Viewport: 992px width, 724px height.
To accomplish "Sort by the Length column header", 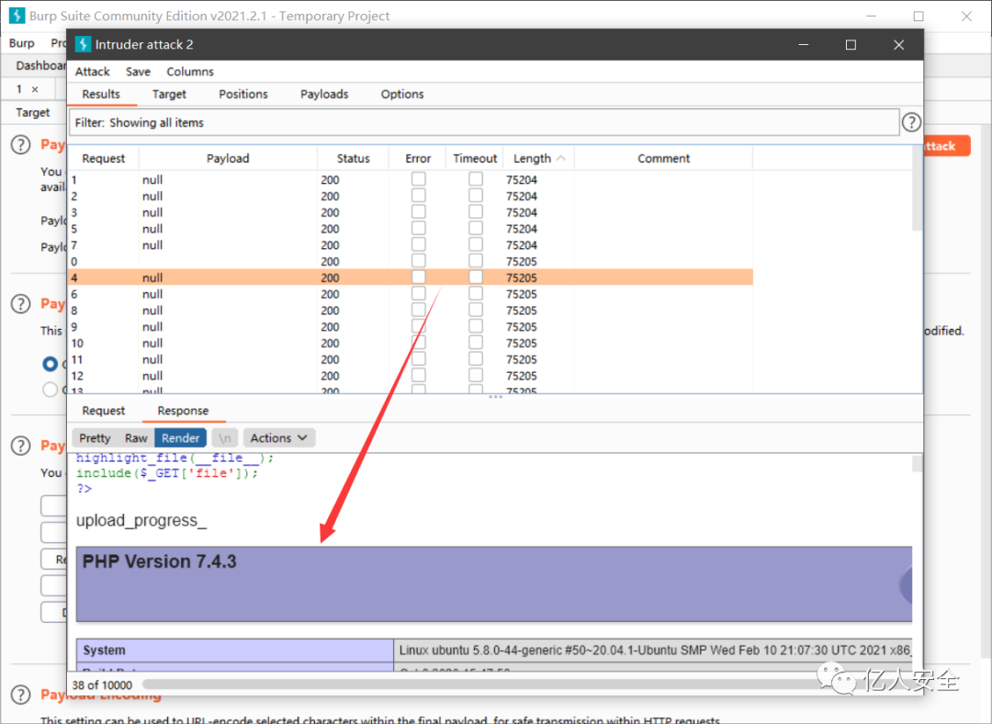I will pos(538,158).
